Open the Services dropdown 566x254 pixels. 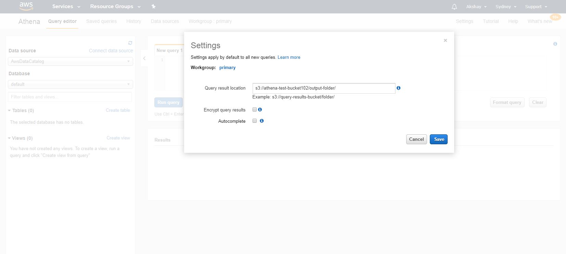(x=66, y=6)
